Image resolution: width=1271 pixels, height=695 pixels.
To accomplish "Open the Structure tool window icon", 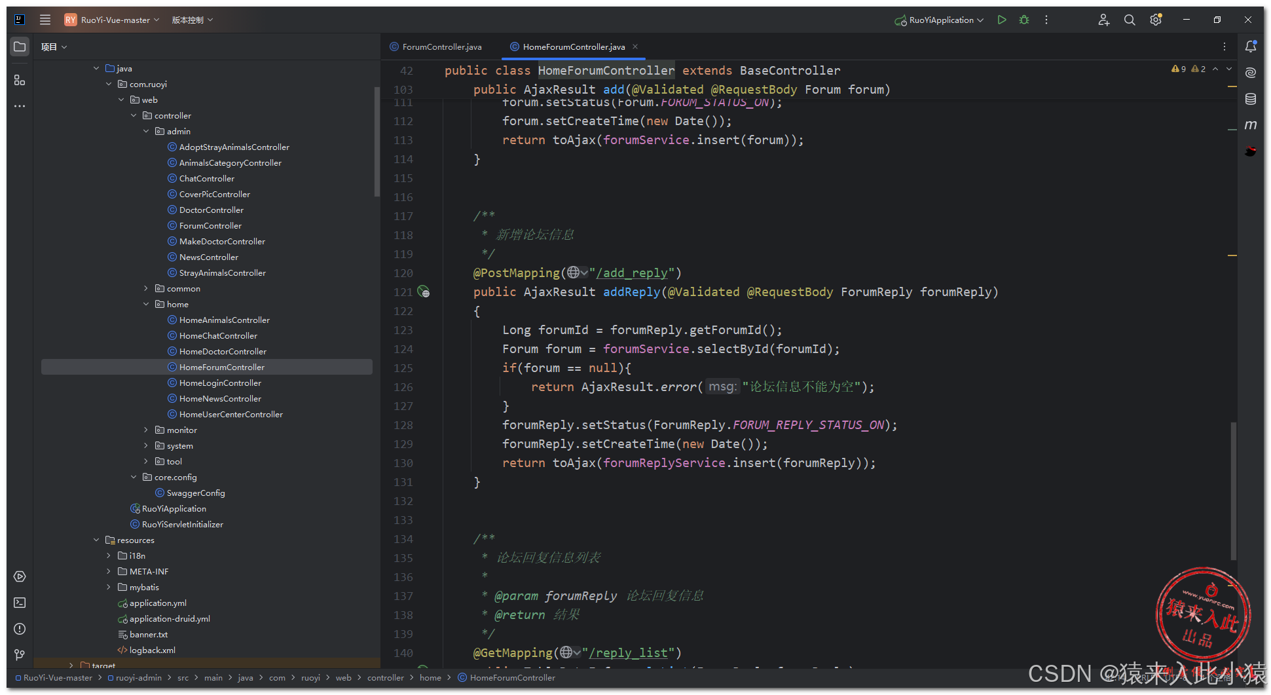I will [20, 80].
